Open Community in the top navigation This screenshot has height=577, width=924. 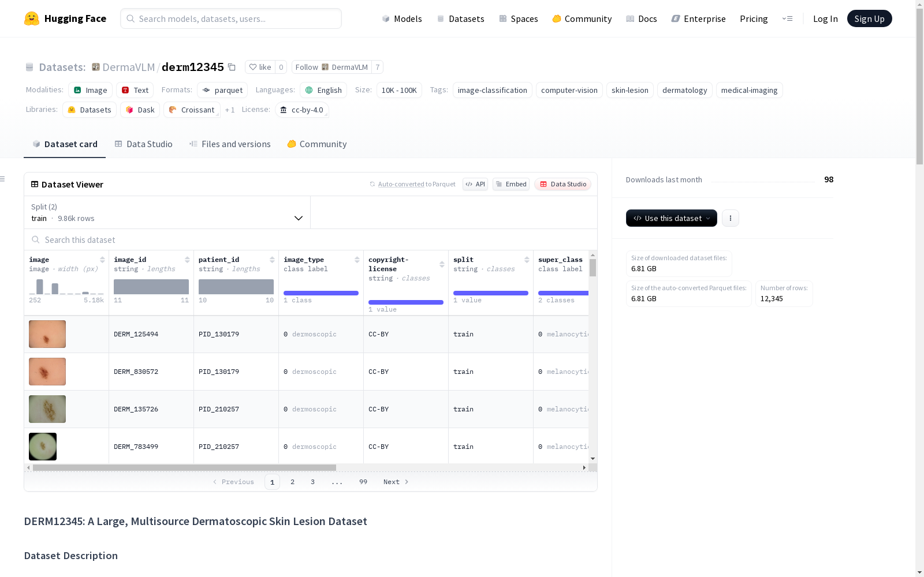pyautogui.click(x=582, y=18)
